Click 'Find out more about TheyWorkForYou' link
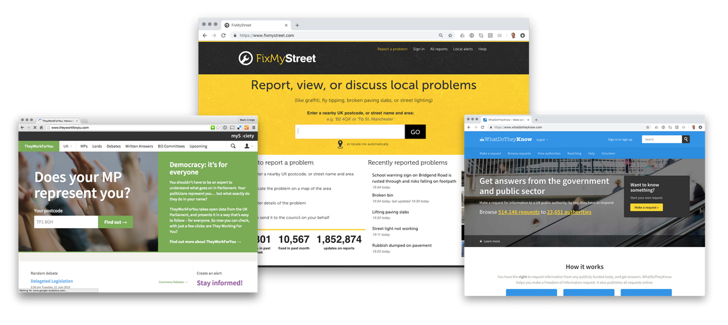The image size is (728, 325). (x=205, y=241)
